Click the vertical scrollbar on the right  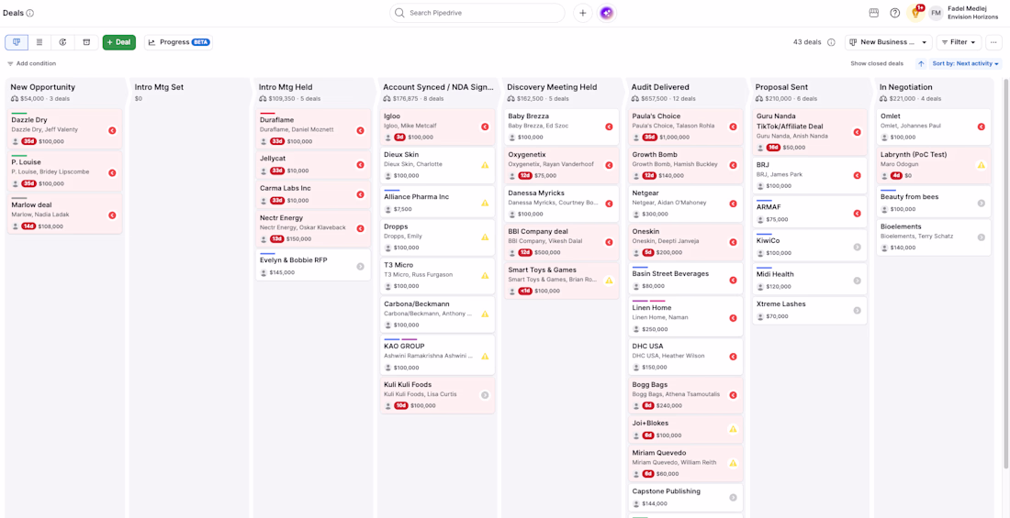1005,273
